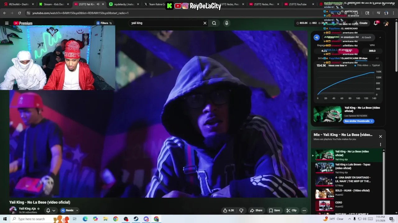This screenshot has width=398, height=223.
Task: Open Steam from the taskbar
Action: pyautogui.click(x=136, y=219)
